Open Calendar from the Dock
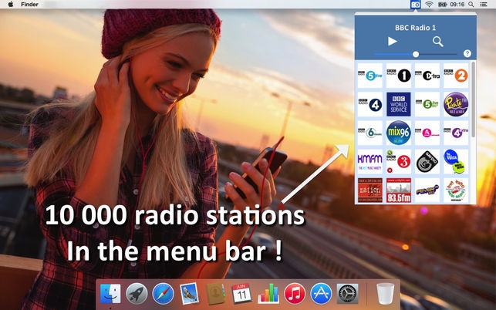The image size is (496, 310). coord(242,294)
